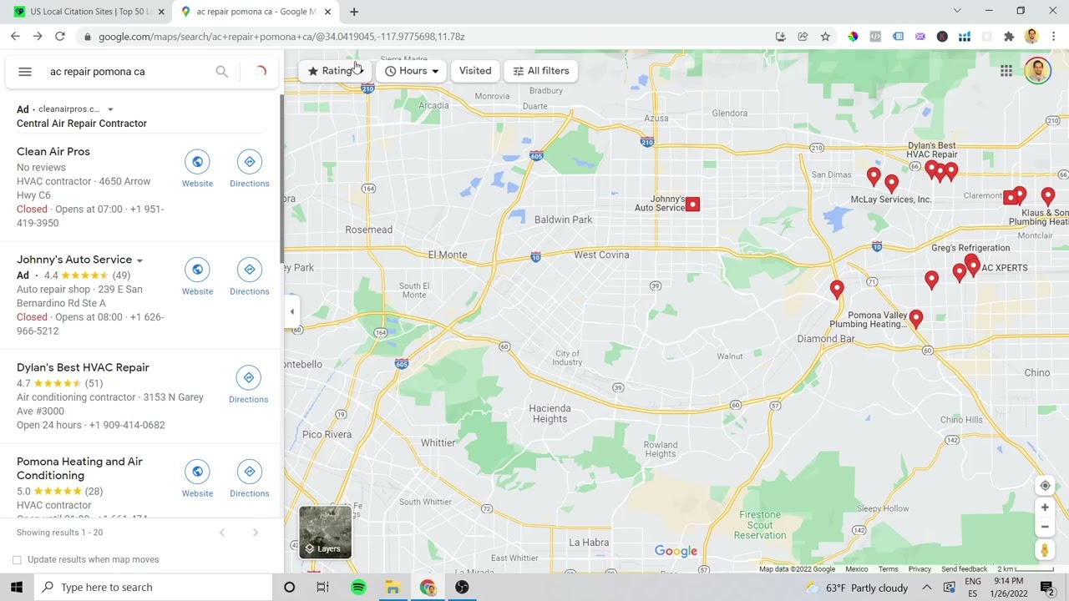1069x601 pixels.
Task: Open Central Air Repair Contractor ad
Action: (x=82, y=124)
